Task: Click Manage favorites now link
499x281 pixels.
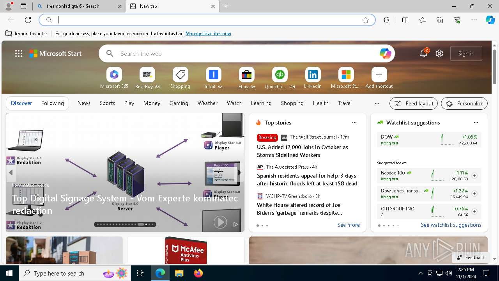Action: 208,34
